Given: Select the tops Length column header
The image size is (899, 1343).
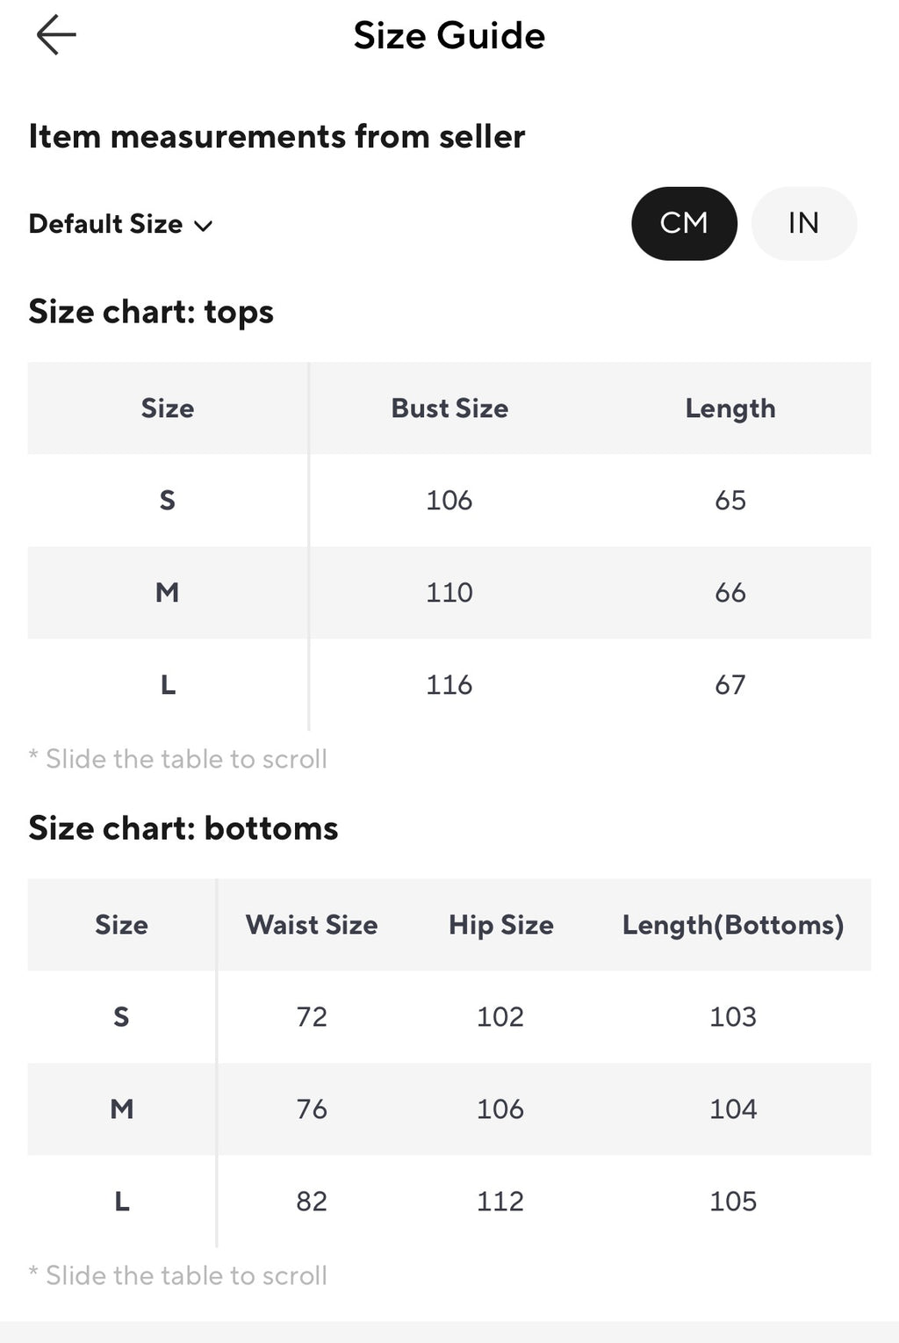Looking at the screenshot, I should click(x=730, y=408).
